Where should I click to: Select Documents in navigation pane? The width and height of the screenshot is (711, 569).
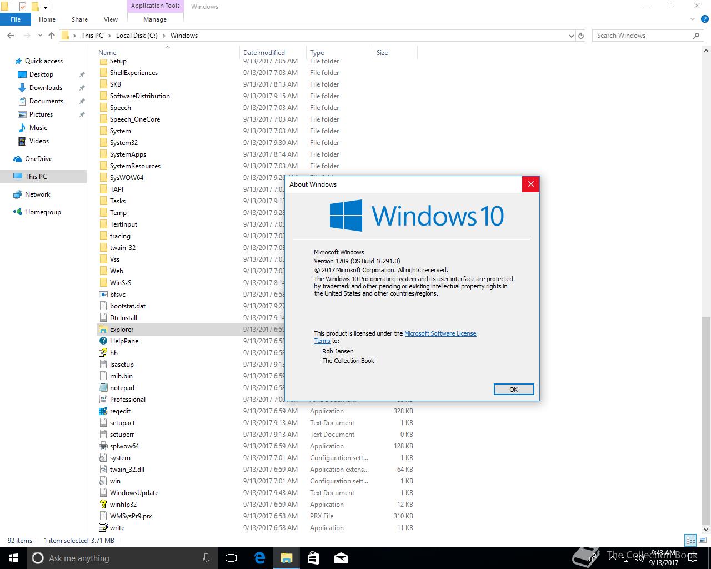(46, 101)
